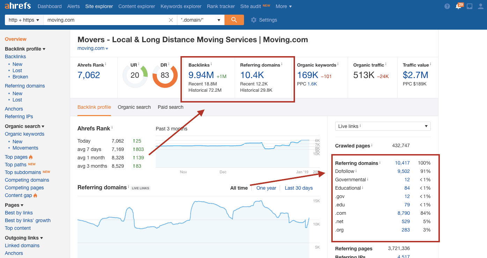Switch to the Paid search tab

(x=171, y=107)
